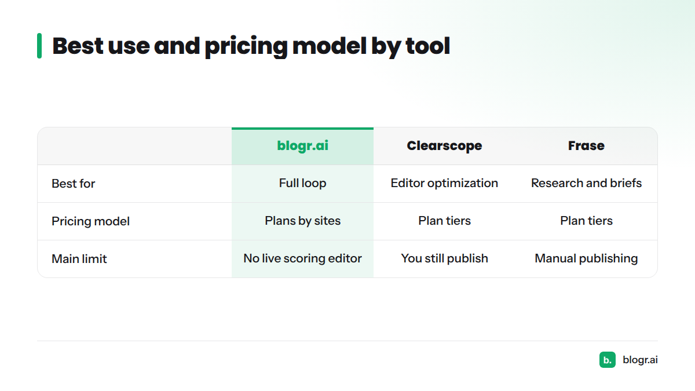Screen dimensions: 695x391
Task: Click the 'Manual publishing' cell
Action: click(586, 258)
